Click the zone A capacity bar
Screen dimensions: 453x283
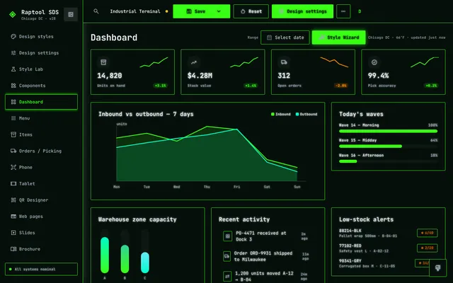tap(105, 252)
